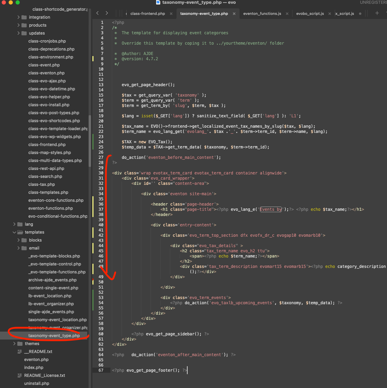Screen dimensions: 387x388
Task: Expand the email folder
Action: 18,248
